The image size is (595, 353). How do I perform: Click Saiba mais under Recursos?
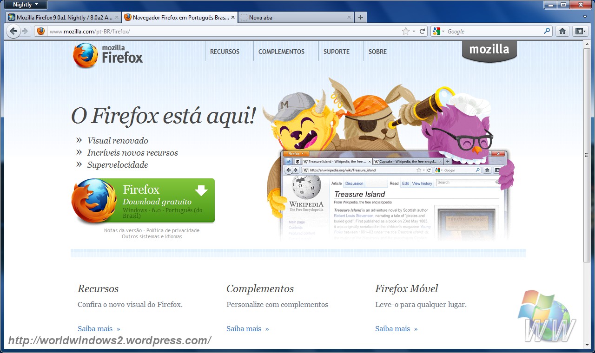pyautogui.click(x=99, y=328)
